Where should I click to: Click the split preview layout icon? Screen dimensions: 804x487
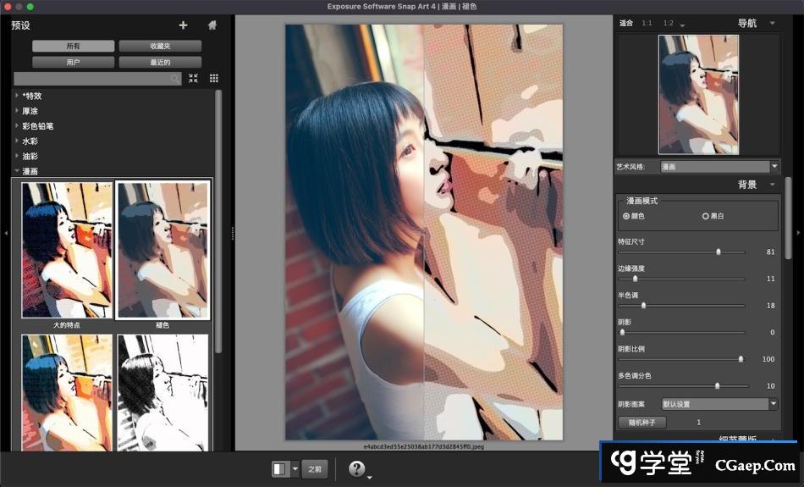point(279,468)
